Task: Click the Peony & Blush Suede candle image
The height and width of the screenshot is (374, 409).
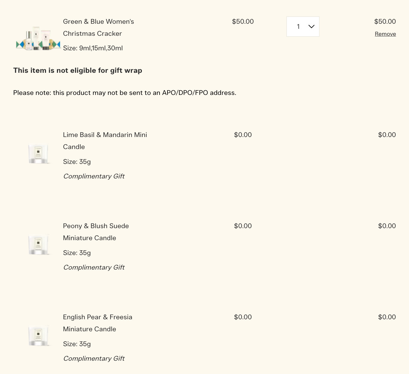Action: 38,245
